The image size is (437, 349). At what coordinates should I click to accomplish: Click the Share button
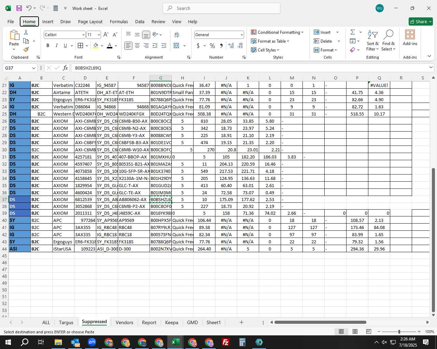click(x=421, y=21)
